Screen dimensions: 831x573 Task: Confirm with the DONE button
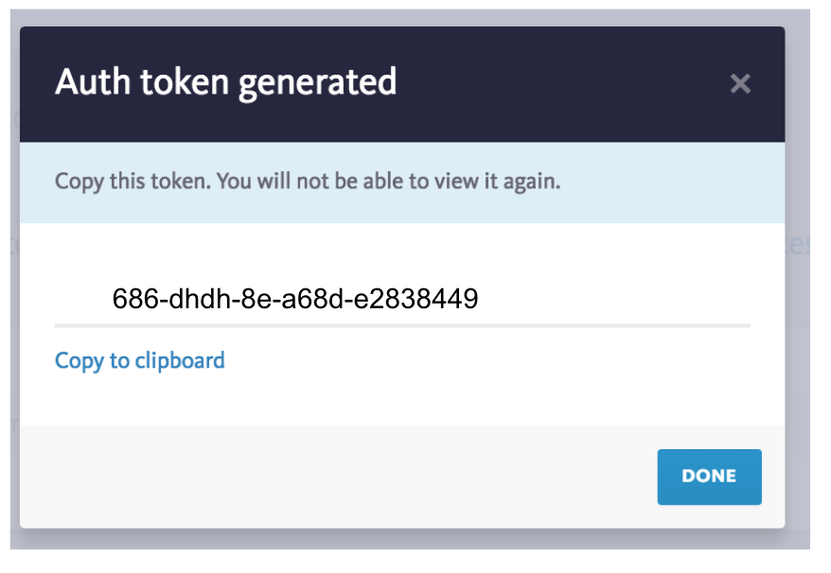pos(709,477)
